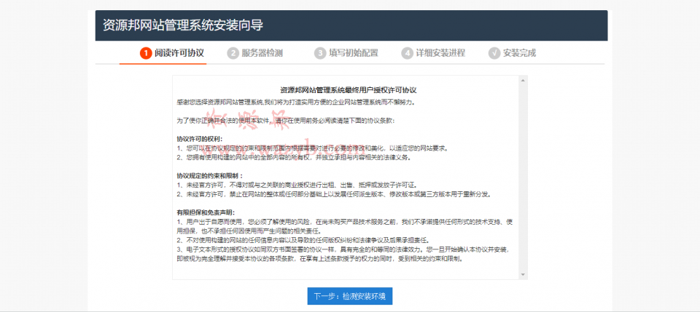Screen dimensions: 700x312
Task: Click the 有限担保和免责声明 section heading
Action: point(206,212)
